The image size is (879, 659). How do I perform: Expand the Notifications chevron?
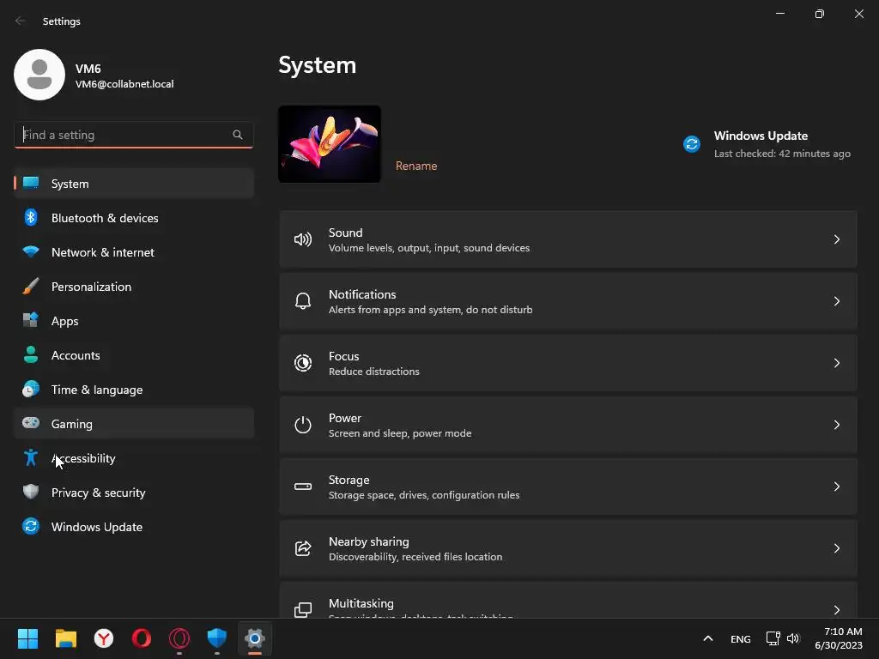836,301
